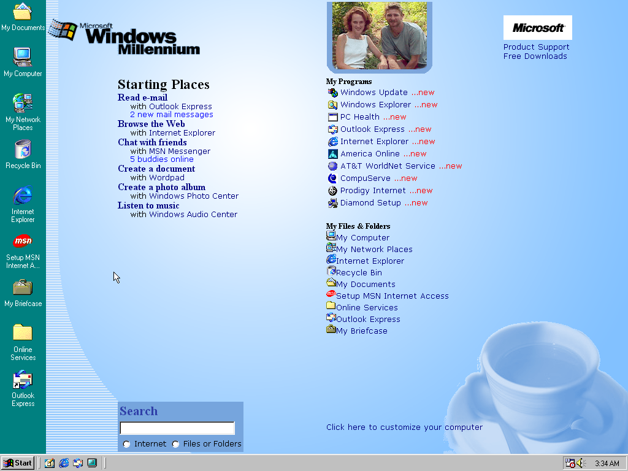Open the Start menu
628x471 pixels.
(x=18, y=463)
